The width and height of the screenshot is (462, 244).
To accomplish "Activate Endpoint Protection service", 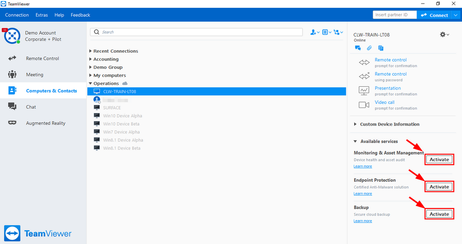I will (x=439, y=187).
